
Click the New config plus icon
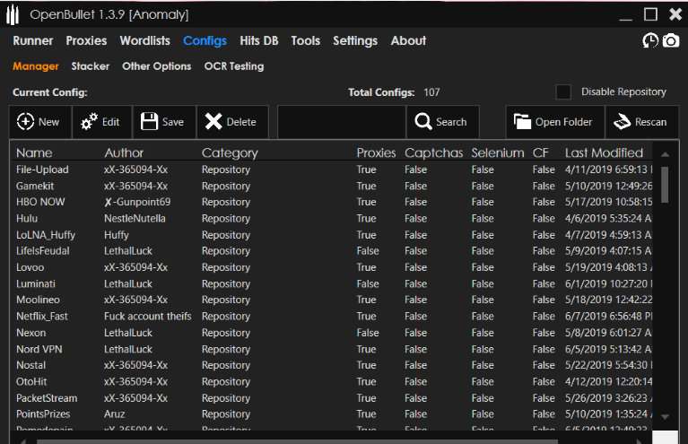point(26,122)
